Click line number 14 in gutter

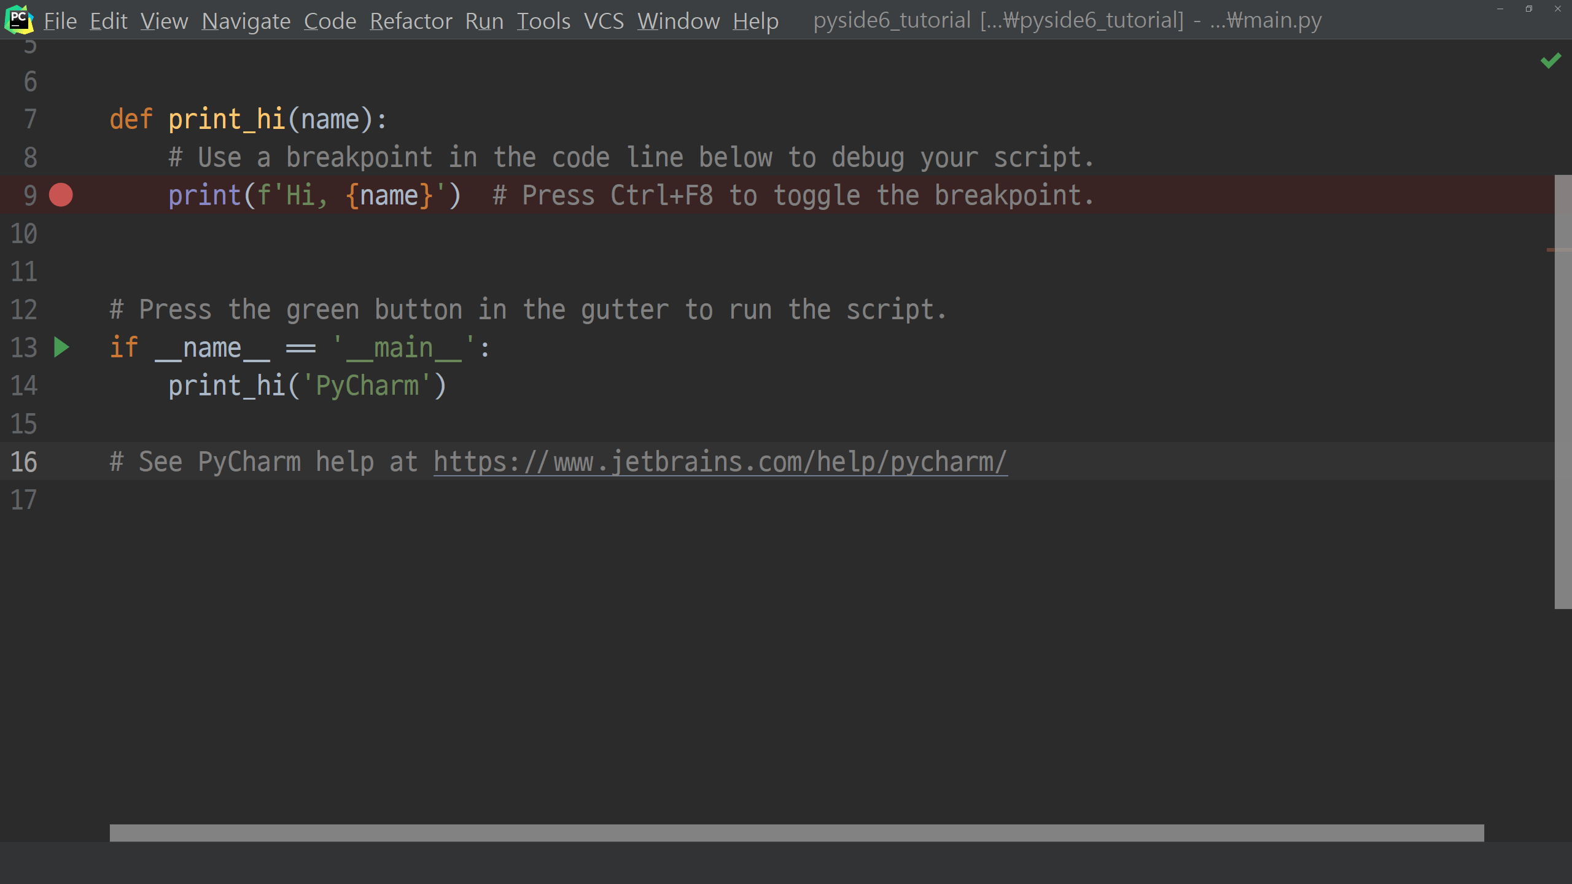click(25, 386)
